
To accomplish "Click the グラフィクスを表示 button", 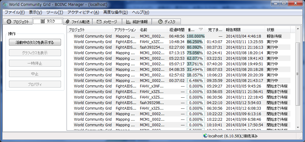I will click(35, 53).
